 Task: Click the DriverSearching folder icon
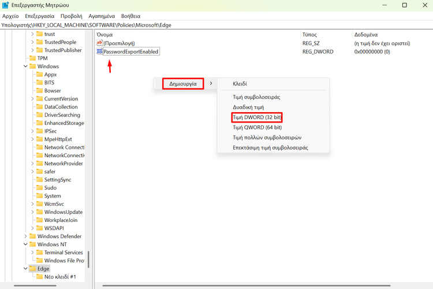[x=39, y=115]
